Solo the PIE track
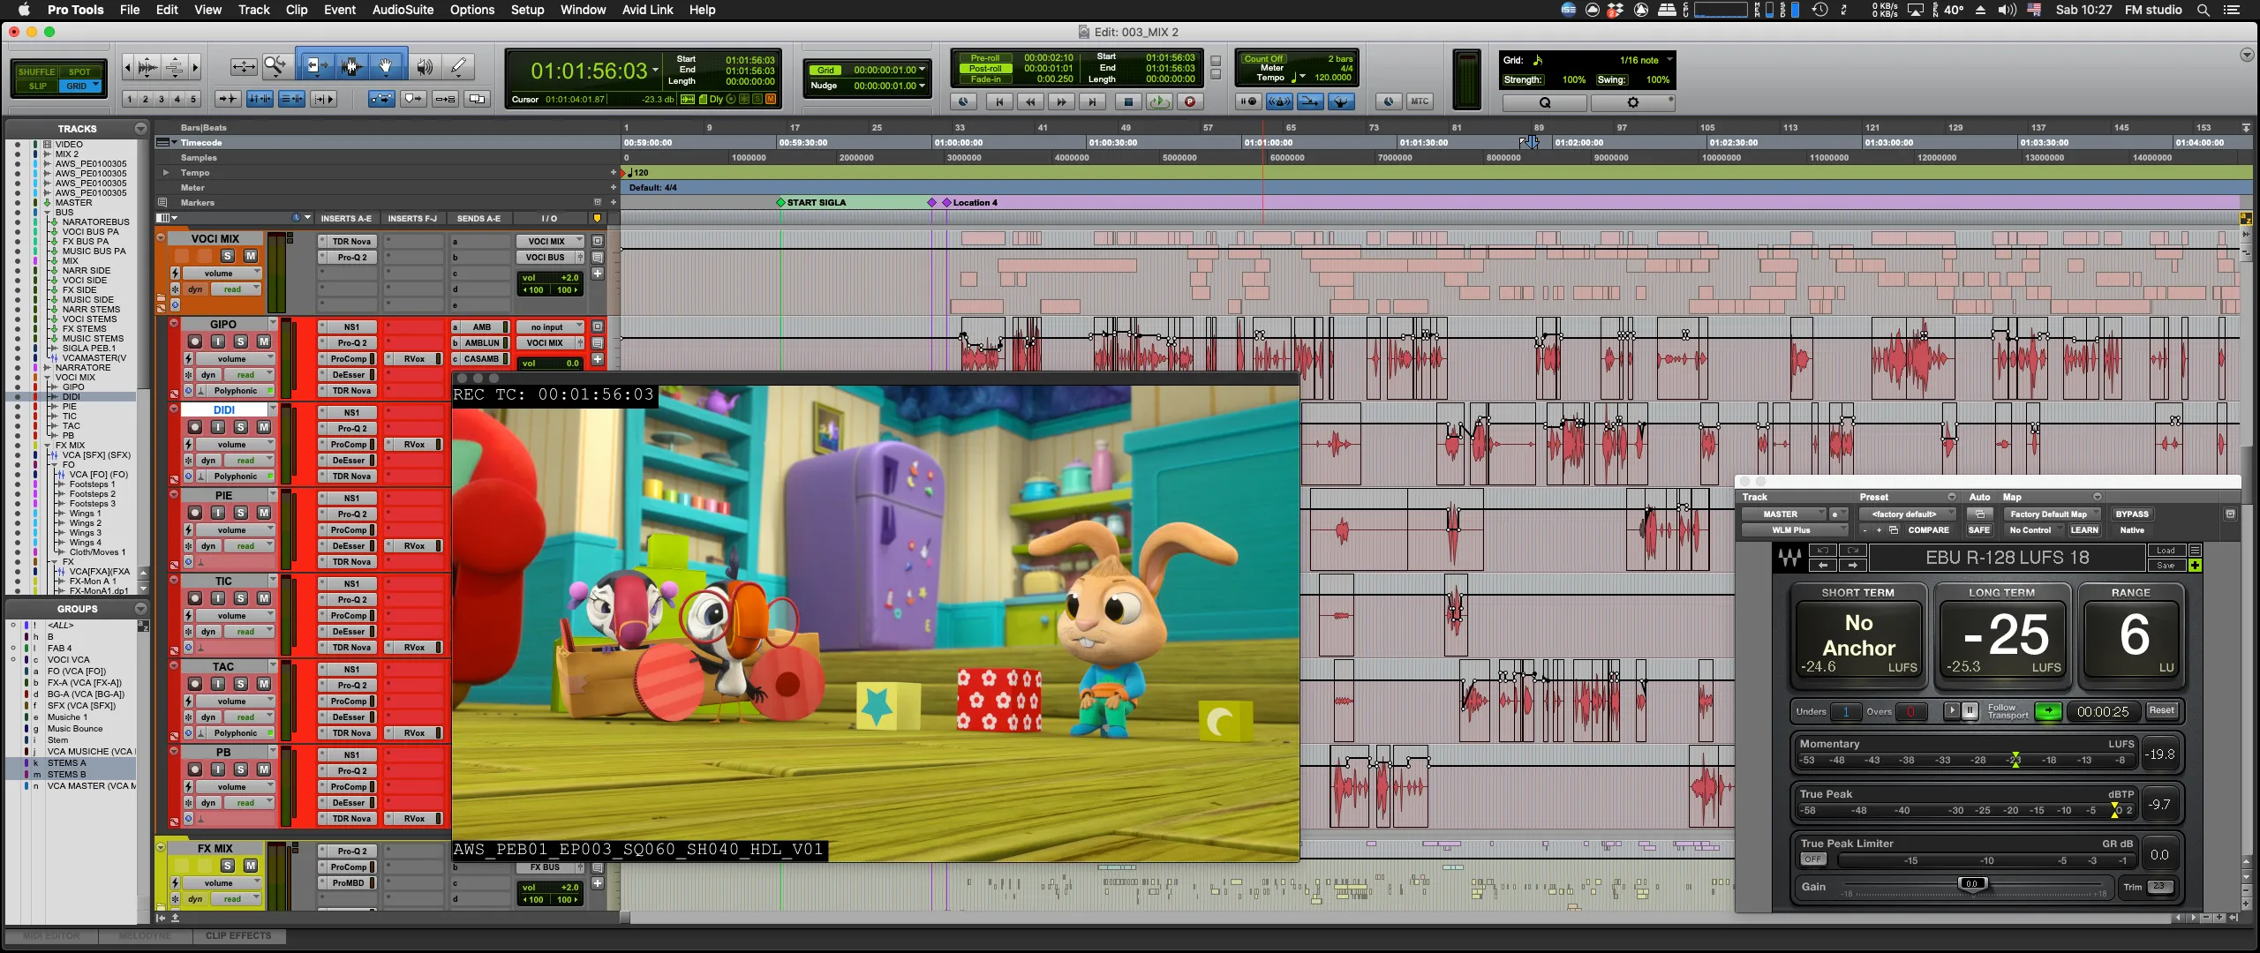Image resolution: width=2260 pixels, height=953 pixels. point(240,513)
